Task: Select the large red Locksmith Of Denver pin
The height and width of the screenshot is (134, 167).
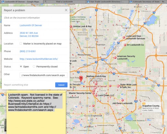Action: pyautogui.click(x=81, y=79)
